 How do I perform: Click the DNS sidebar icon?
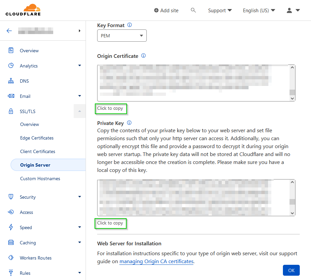click(x=11, y=81)
